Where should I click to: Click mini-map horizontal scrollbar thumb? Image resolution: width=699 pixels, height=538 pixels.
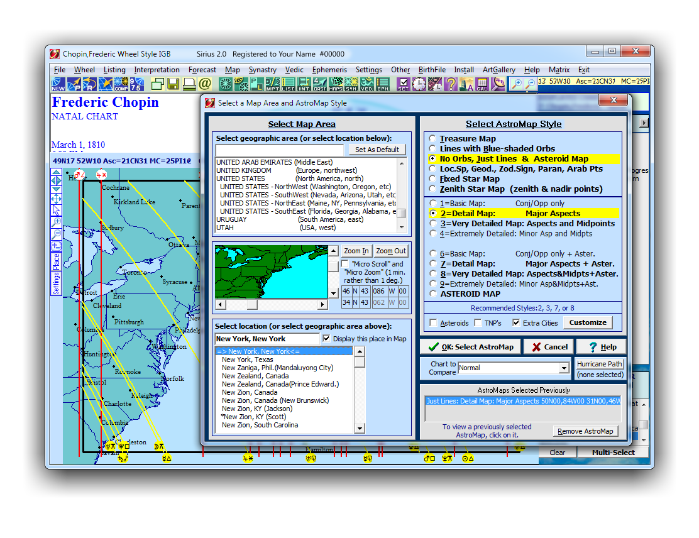click(x=252, y=304)
